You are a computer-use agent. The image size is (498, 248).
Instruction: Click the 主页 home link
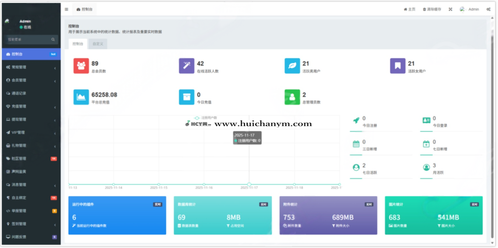pyautogui.click(x=409, y=9)
